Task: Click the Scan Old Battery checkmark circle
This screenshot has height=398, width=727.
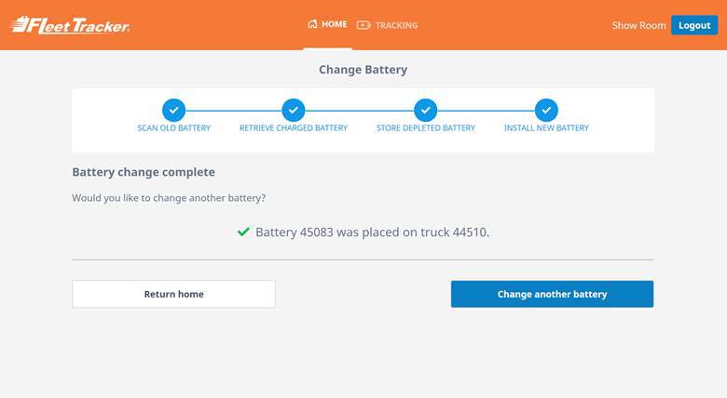Action: [173, 109]
